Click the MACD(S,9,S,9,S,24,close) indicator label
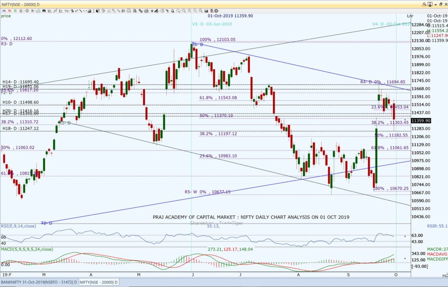Image resolution: width=448 pixels, height=287 pixels. (x=27, y=249)
